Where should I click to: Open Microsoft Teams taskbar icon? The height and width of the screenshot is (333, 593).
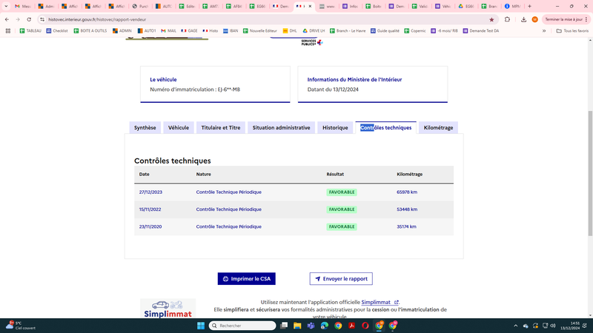pos(311,326)
